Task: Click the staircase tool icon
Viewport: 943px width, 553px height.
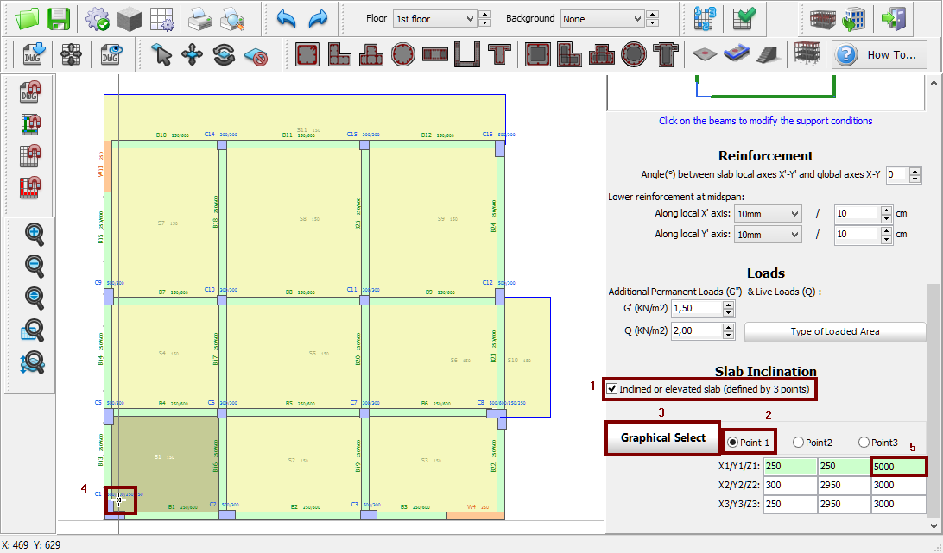Action: point(767,55)
